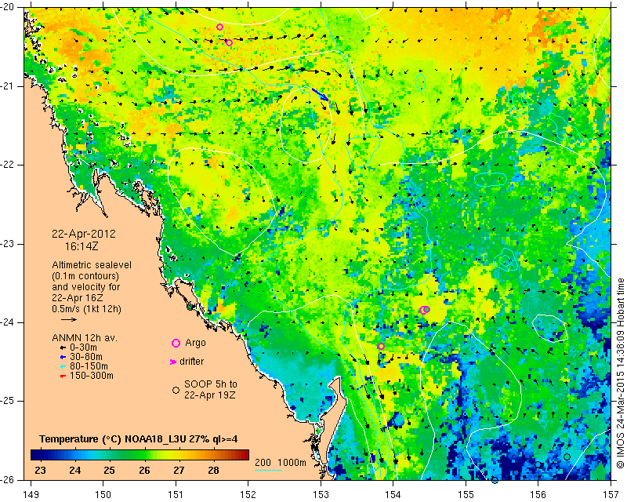Click the 'SOOP 5h to' legend label
This screenshot has width=627, height=502.
(210, 384)
